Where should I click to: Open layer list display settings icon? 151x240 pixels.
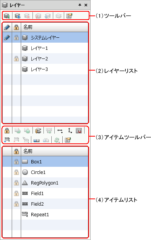click(6, 16)
